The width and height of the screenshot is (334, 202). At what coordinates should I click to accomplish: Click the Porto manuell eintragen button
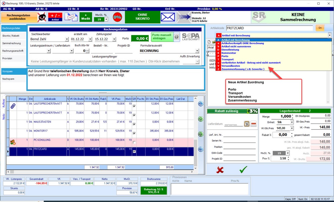(x=162, y=37)
